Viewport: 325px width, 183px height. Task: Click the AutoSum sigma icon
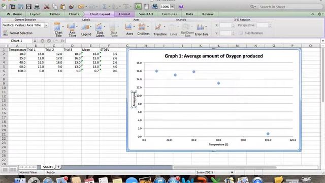[104, 7]
